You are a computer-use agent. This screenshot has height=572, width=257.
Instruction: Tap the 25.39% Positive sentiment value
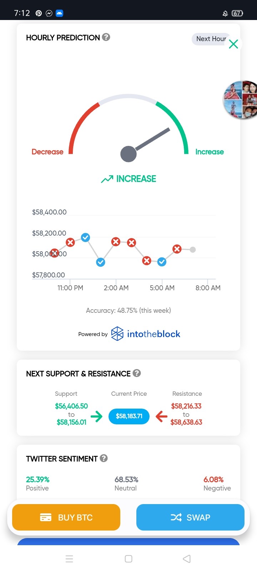click(37, 479)
